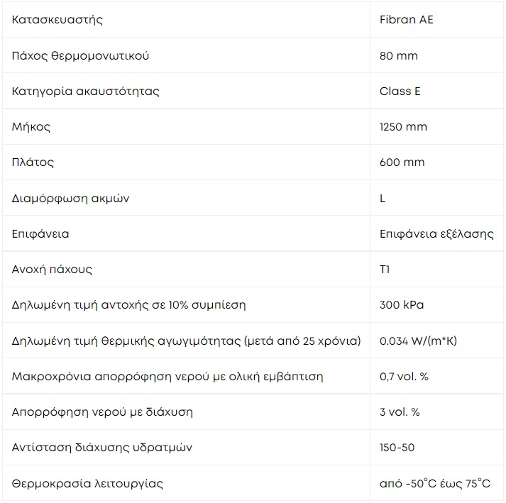
Task: Select the 80 mm thickness value
Action: (x=399, y=56)
